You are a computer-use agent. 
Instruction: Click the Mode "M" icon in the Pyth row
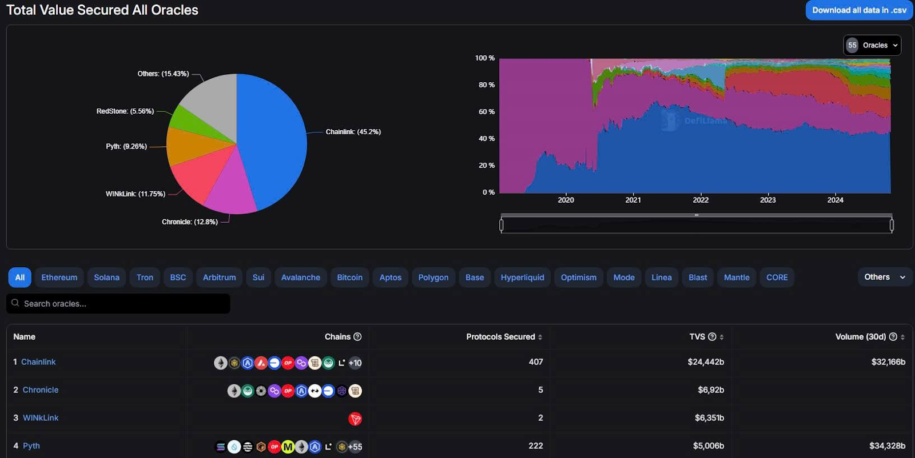coord(288,447)
